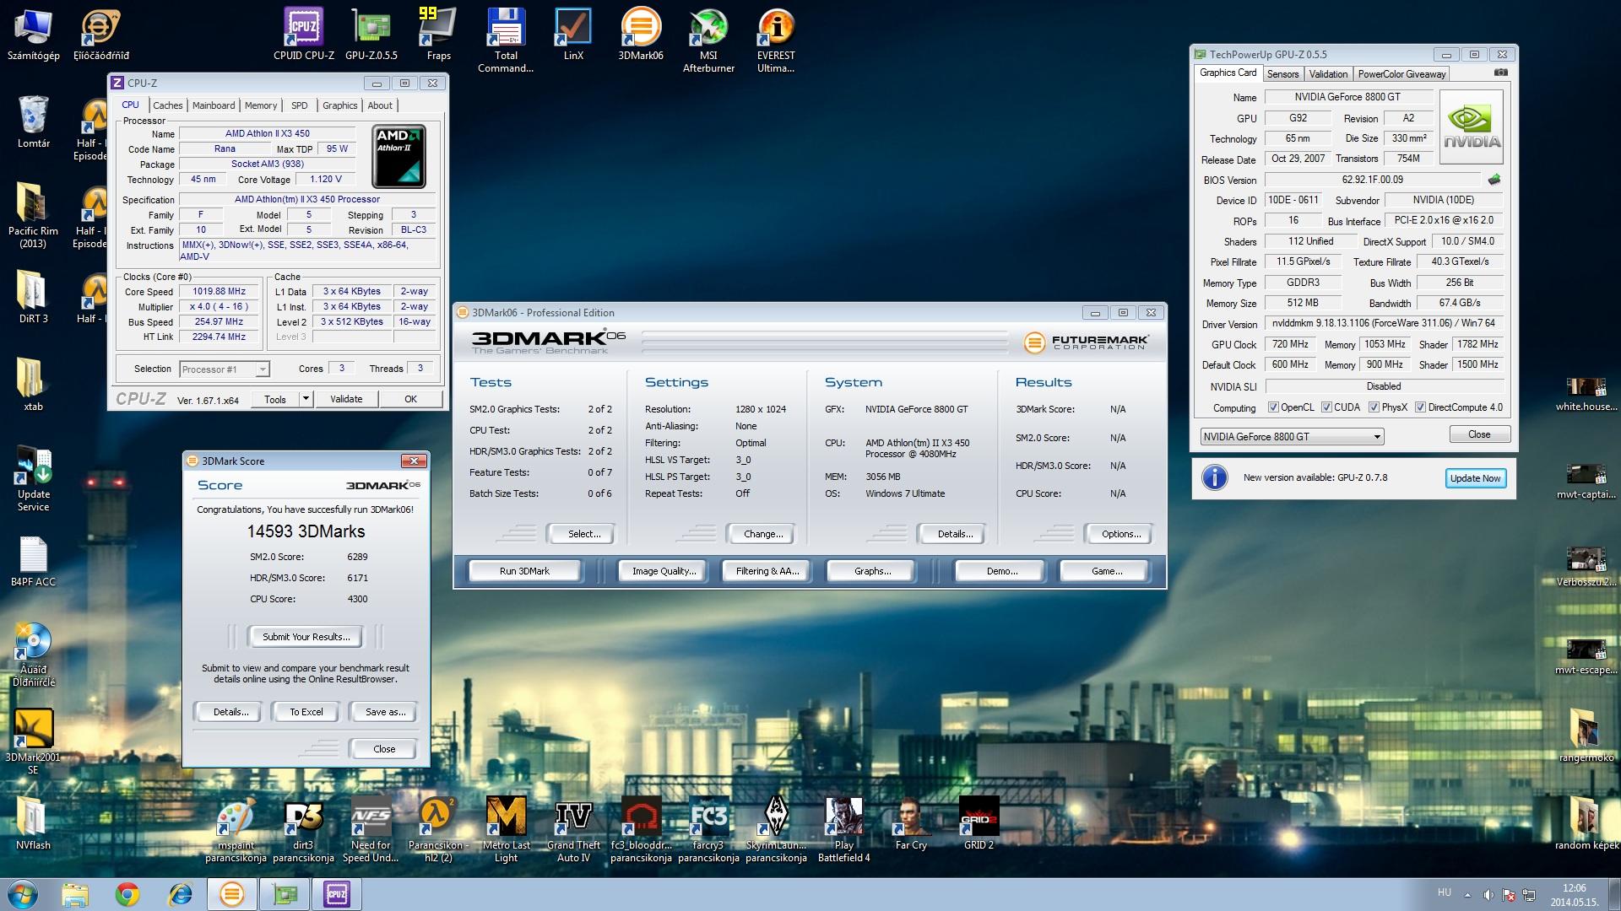Open the Fraps desktop icon
The width and height of the screenshot is (1621, 911).
pyautogui.click(x=438, y=35)
